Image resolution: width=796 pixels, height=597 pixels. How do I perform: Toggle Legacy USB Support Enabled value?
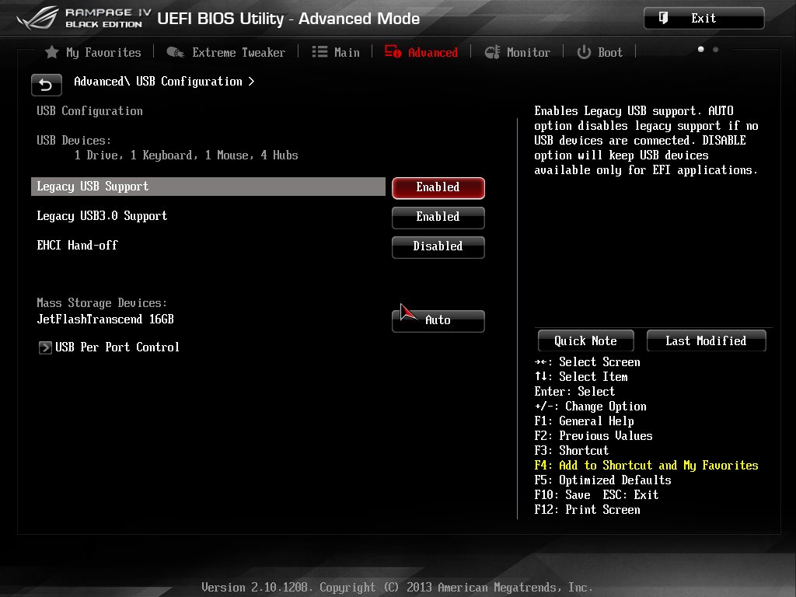tap(438, 187)
